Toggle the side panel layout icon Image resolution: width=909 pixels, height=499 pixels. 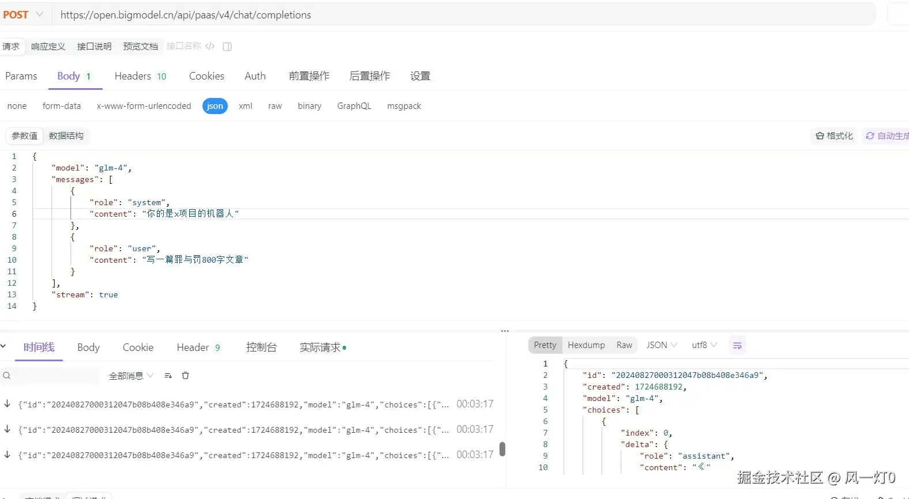point(227,47)
